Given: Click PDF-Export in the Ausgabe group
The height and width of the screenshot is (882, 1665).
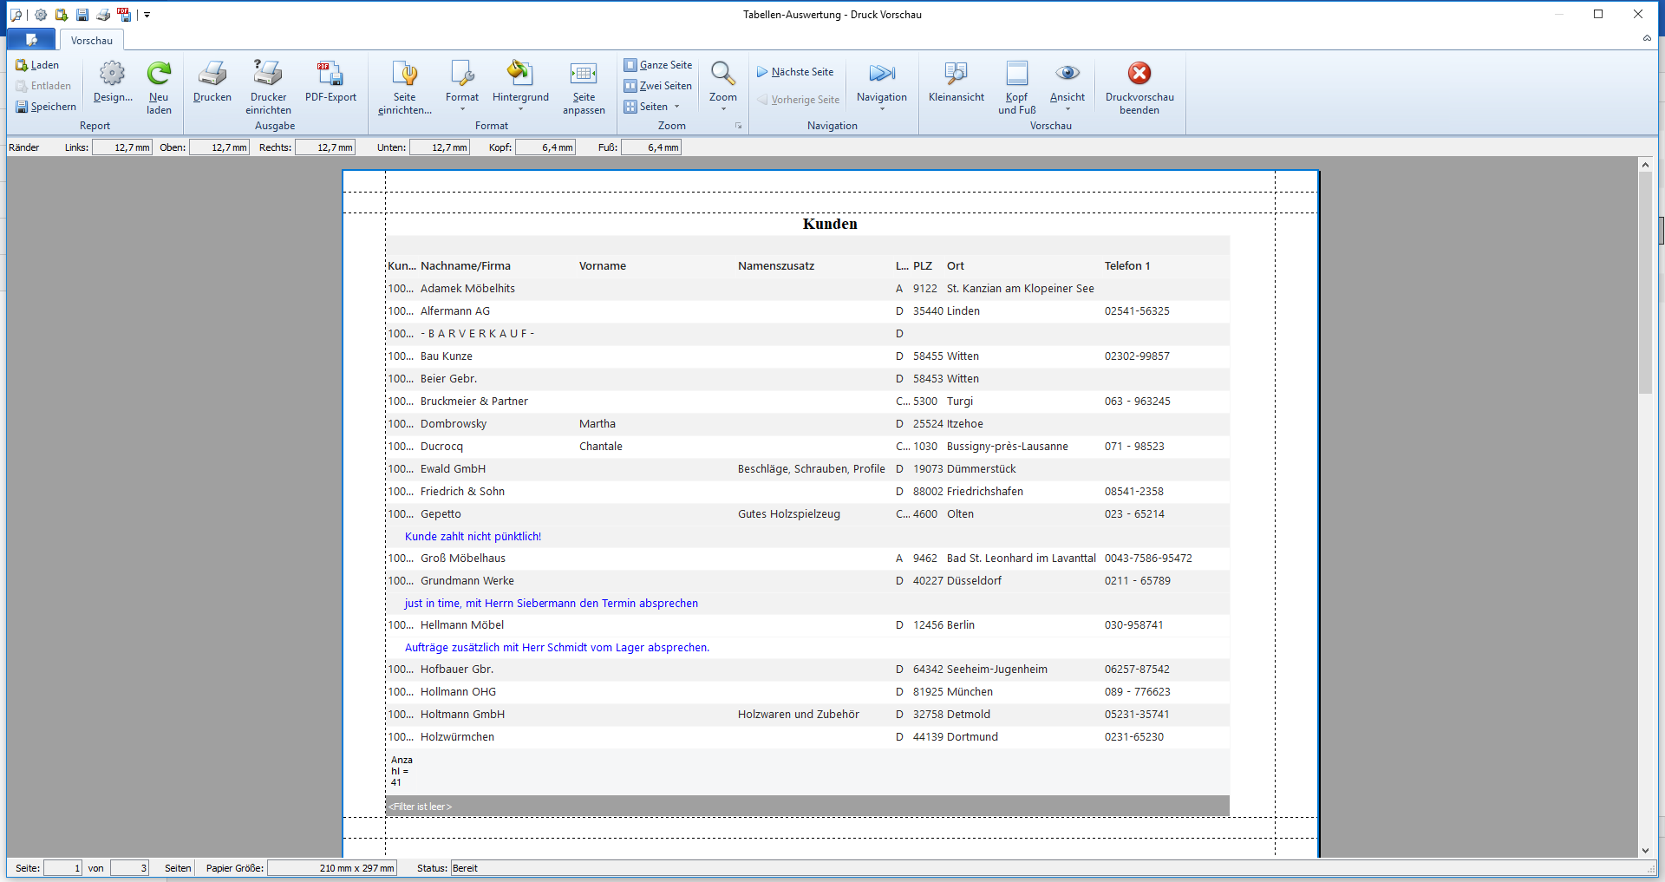Looking at the screenshot, I should (x=330, y=82).
